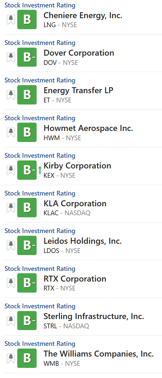Toggle alert bell for Energy Transfer LP

pyautogui.click(x=11, y=95)
